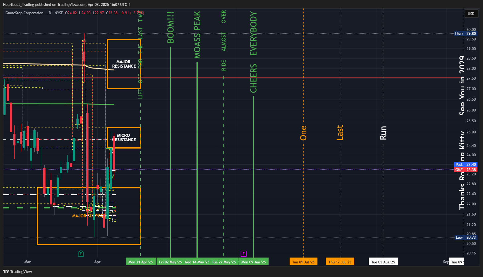Select the Mon 21 Apr '25 date label
This screenshot has height=277, width=483.
click(x=140, y=262)
